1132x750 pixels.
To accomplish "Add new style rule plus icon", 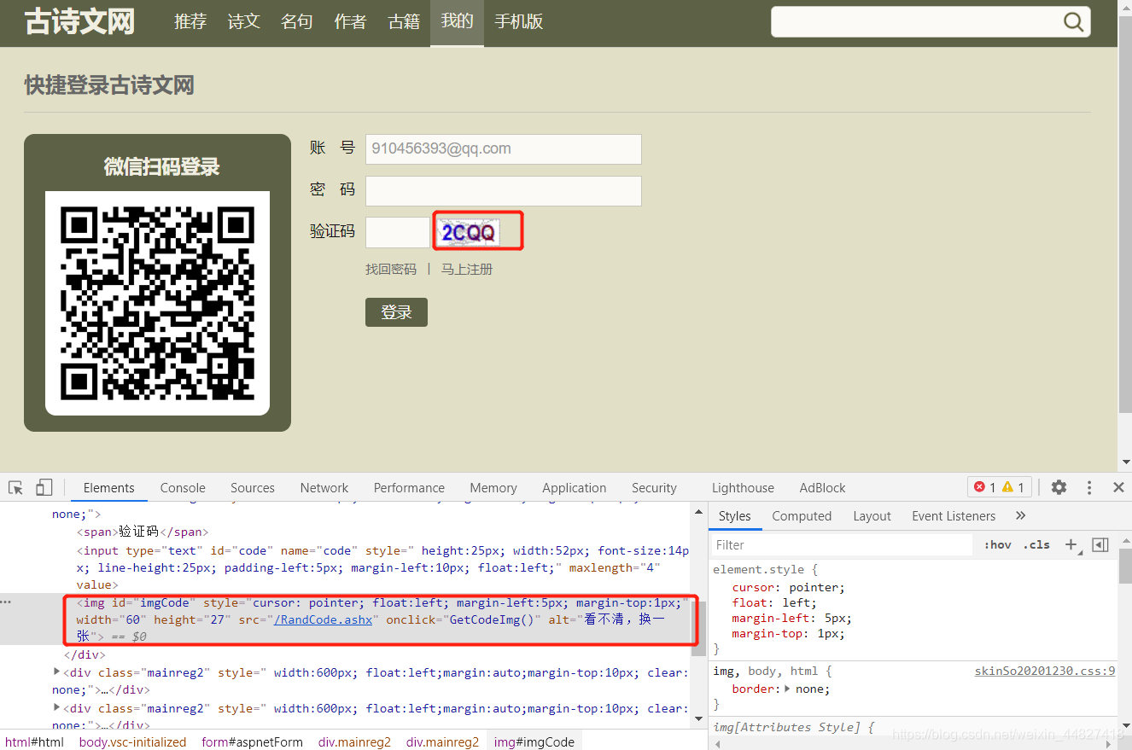I will pos(1071,544).
